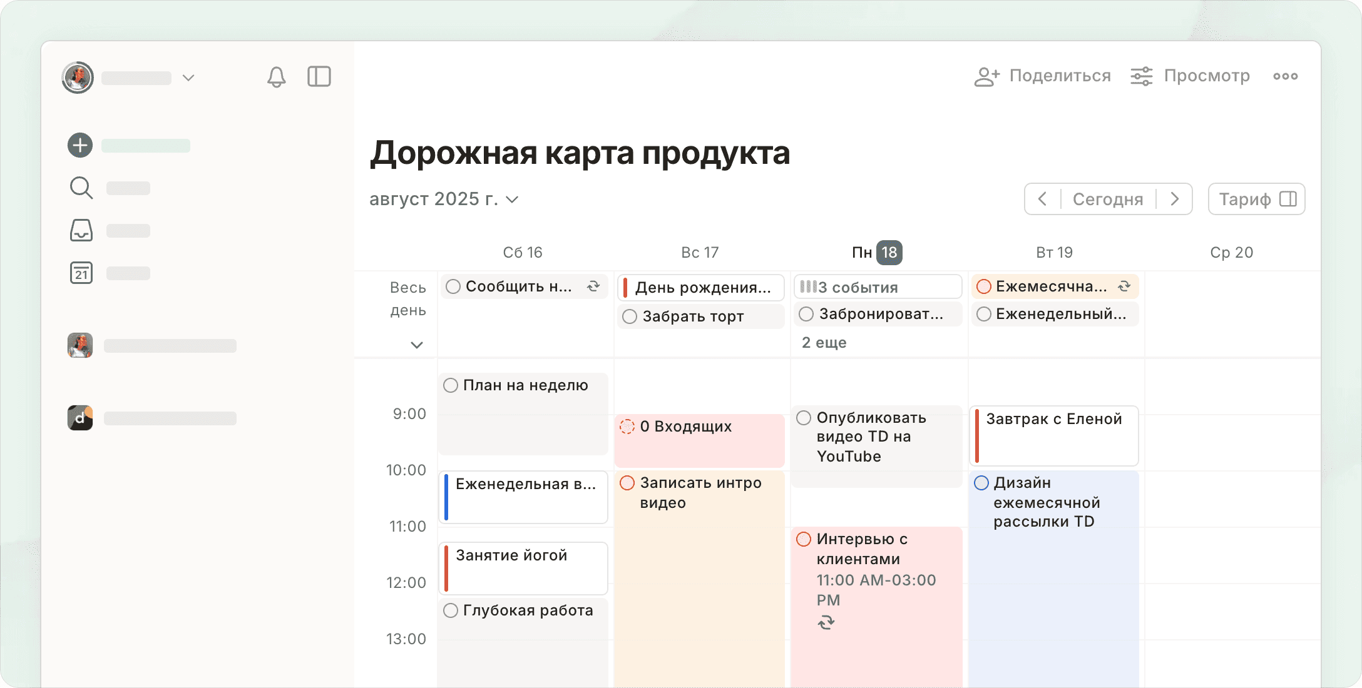This screenshot has height=688, width=1362.
Task: Check off the 'План на неделю' task
Action: 451,385
